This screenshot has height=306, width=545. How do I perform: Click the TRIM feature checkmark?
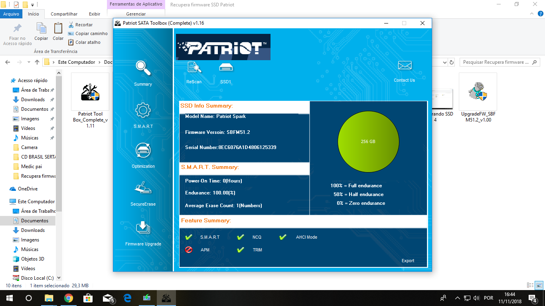coord(241,250)
